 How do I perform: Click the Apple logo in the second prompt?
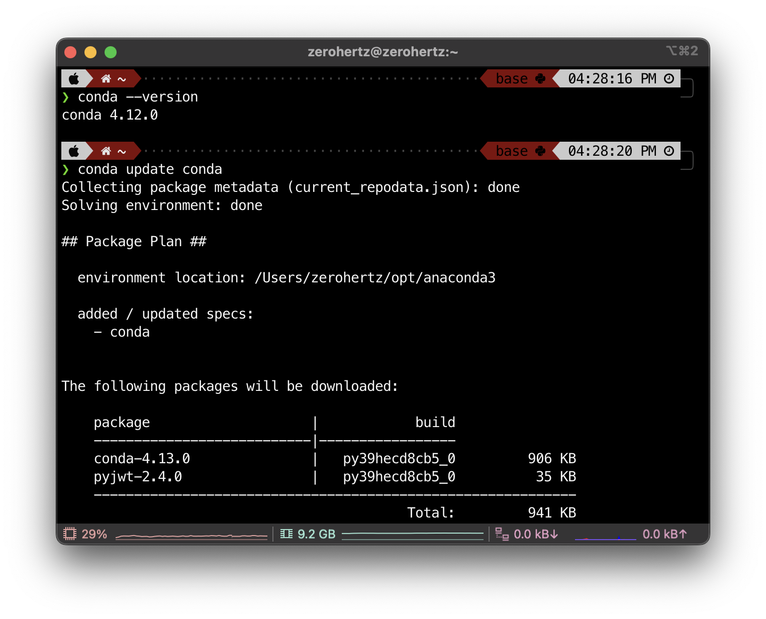[x=74, y=151]
